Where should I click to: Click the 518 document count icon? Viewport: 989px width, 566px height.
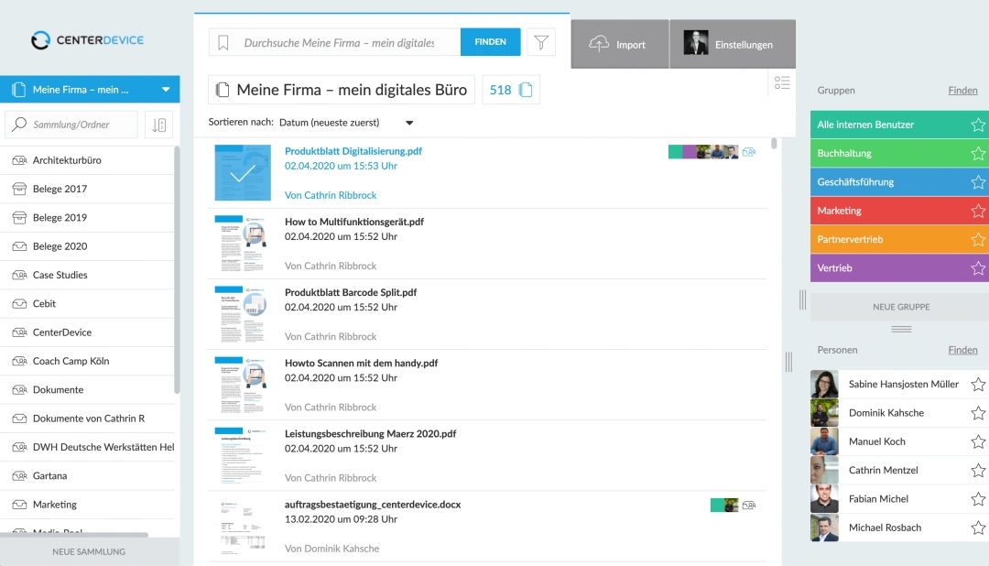tap(526, 90)
